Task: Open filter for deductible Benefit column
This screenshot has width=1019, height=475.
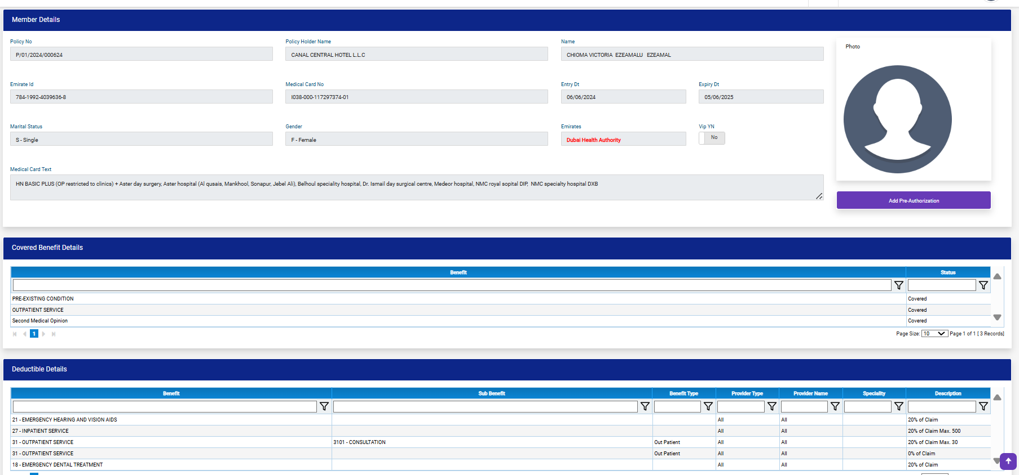Action: point(324,406)
